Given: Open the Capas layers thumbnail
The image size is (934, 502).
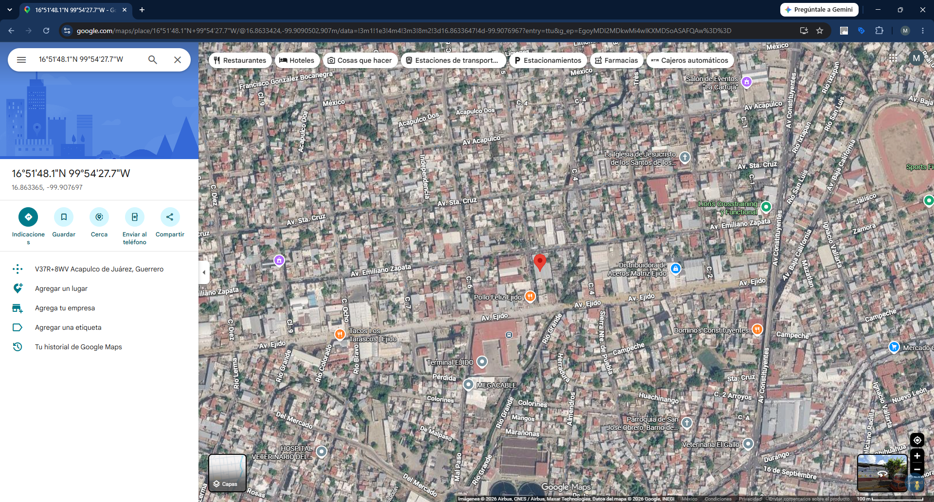Looking at the screenshot, I should coord(227,473).
